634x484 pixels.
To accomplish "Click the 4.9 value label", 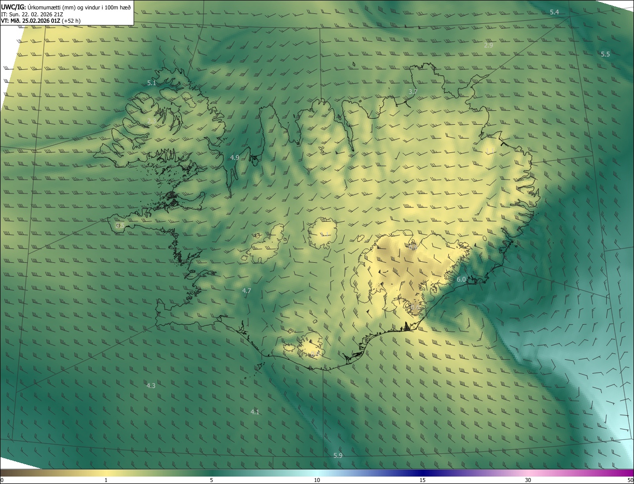I will coord(235,157).
